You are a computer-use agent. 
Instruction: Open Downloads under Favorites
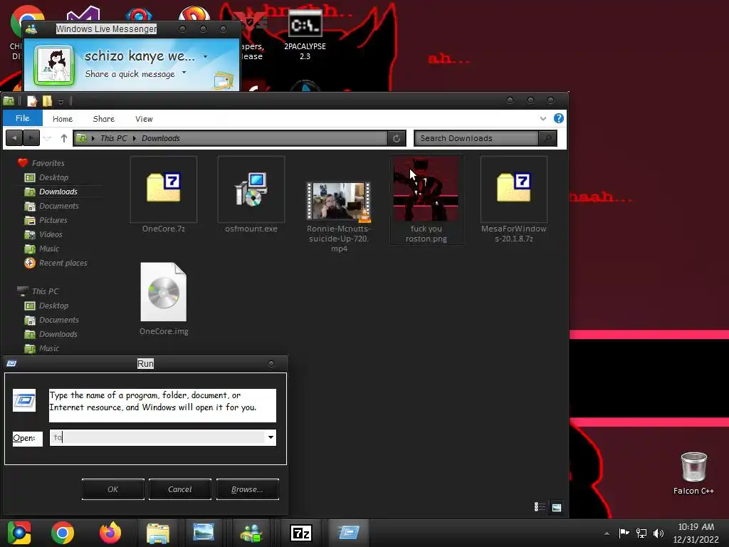pyautogui.click(x=58, y=192)
